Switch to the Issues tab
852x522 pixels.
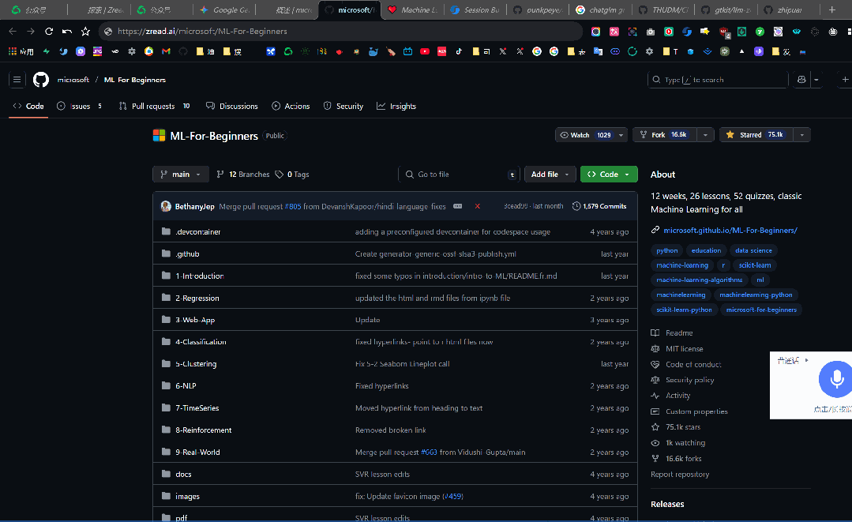tap(79, 107)
